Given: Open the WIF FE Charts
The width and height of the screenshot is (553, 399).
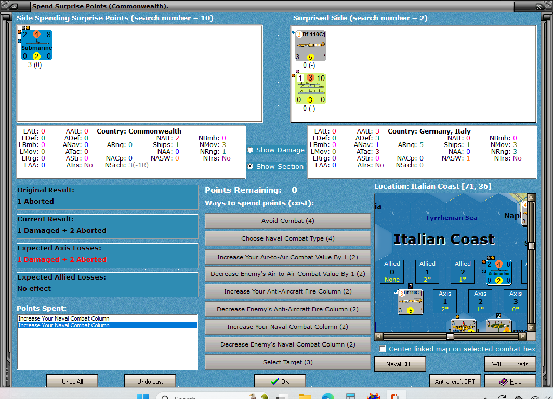Looking at the screenshot, I should (510, 364).
